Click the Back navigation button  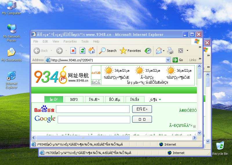coord(41,51)
